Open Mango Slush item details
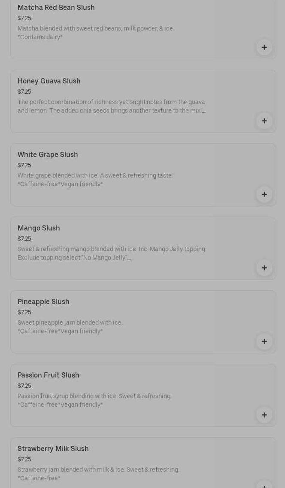 click(39, 228)
